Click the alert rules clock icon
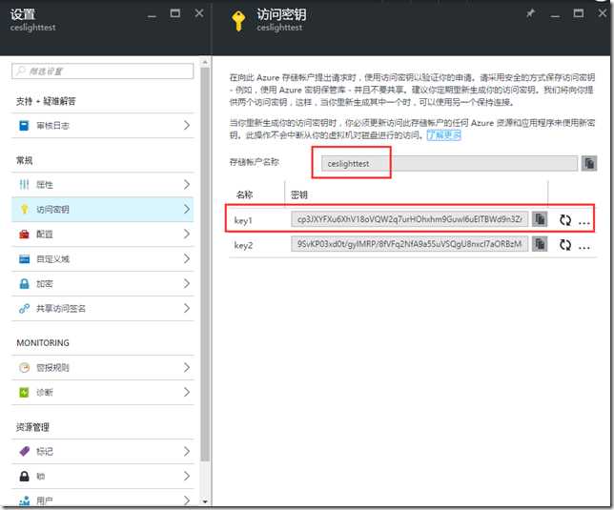 pos(24,368)
